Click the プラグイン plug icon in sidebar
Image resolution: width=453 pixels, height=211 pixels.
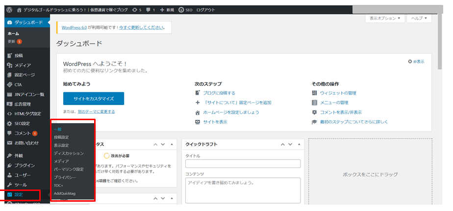[x=9, y=166]
